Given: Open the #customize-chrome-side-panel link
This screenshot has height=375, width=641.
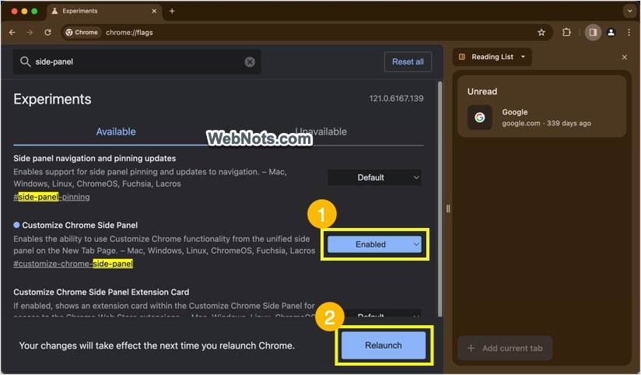Looking at the screenshot, I should pos(73,264).
